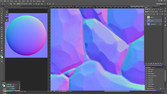Select the Zoom tool

click(x=2, y=53)
